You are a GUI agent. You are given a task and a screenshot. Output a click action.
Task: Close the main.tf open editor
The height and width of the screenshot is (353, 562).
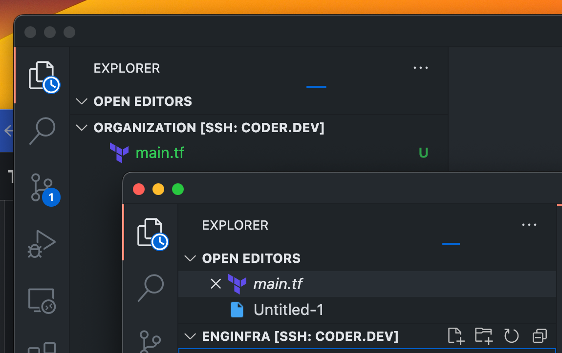216,283
